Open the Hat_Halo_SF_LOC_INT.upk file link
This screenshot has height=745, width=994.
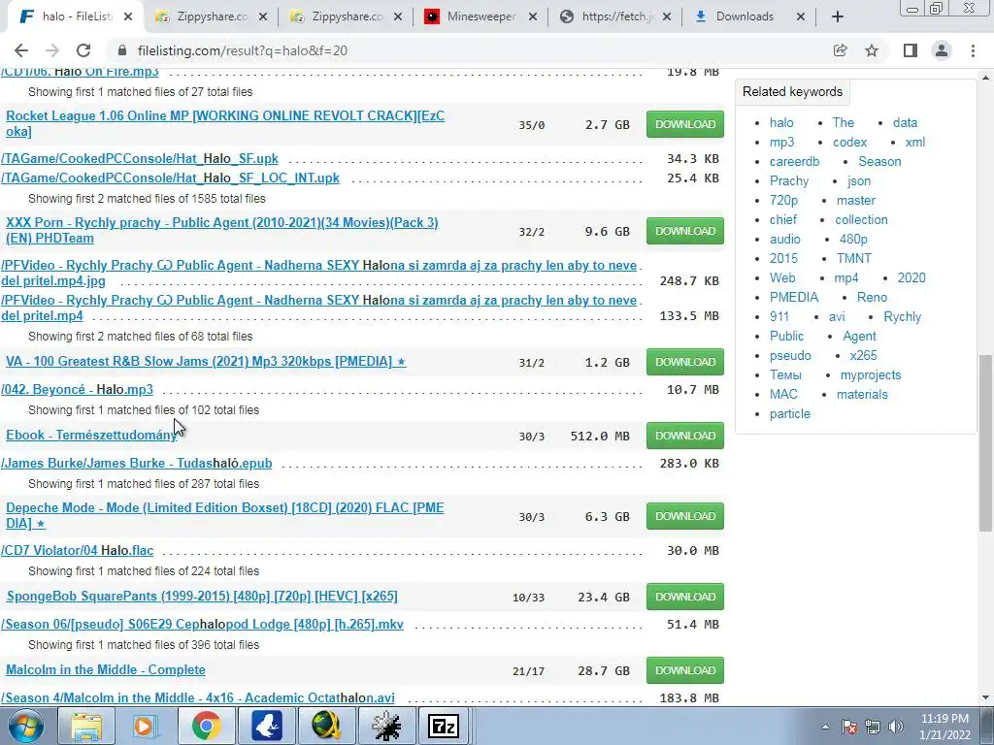170,178
